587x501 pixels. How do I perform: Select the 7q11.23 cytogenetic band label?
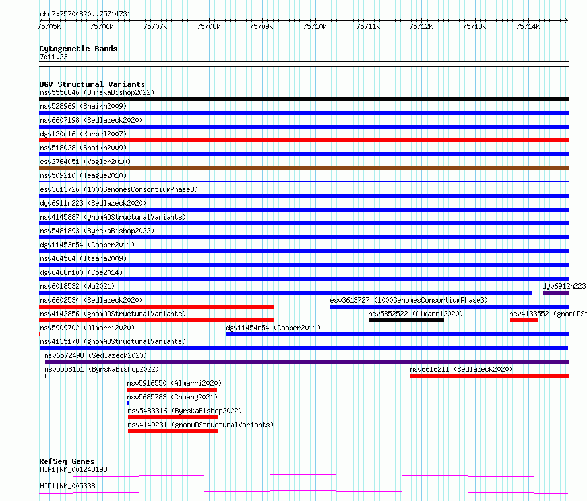(x=53, y=57)
